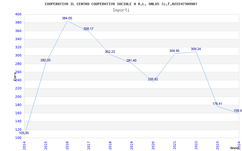Click the Euro axis label
242x151 pixels.
pyautogui.click(x=15, y=76)
